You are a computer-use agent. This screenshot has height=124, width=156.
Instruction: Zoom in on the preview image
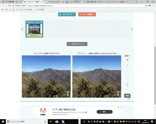(118, 92)
